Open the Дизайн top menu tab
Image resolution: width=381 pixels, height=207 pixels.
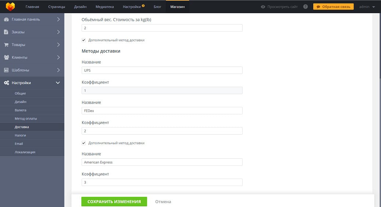tap(80, 7)
